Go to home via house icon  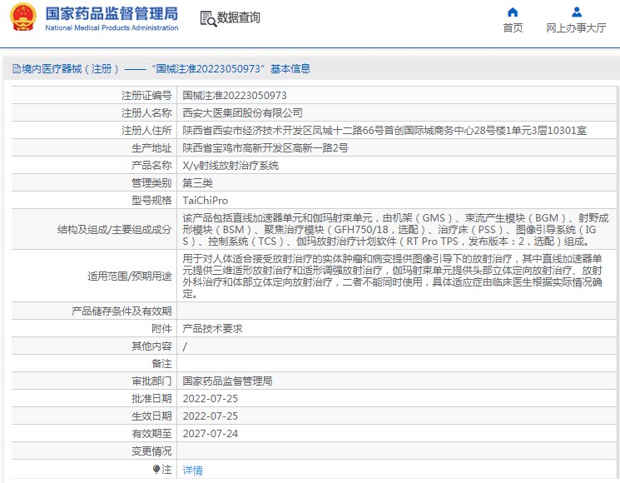[x=513, y=12]
